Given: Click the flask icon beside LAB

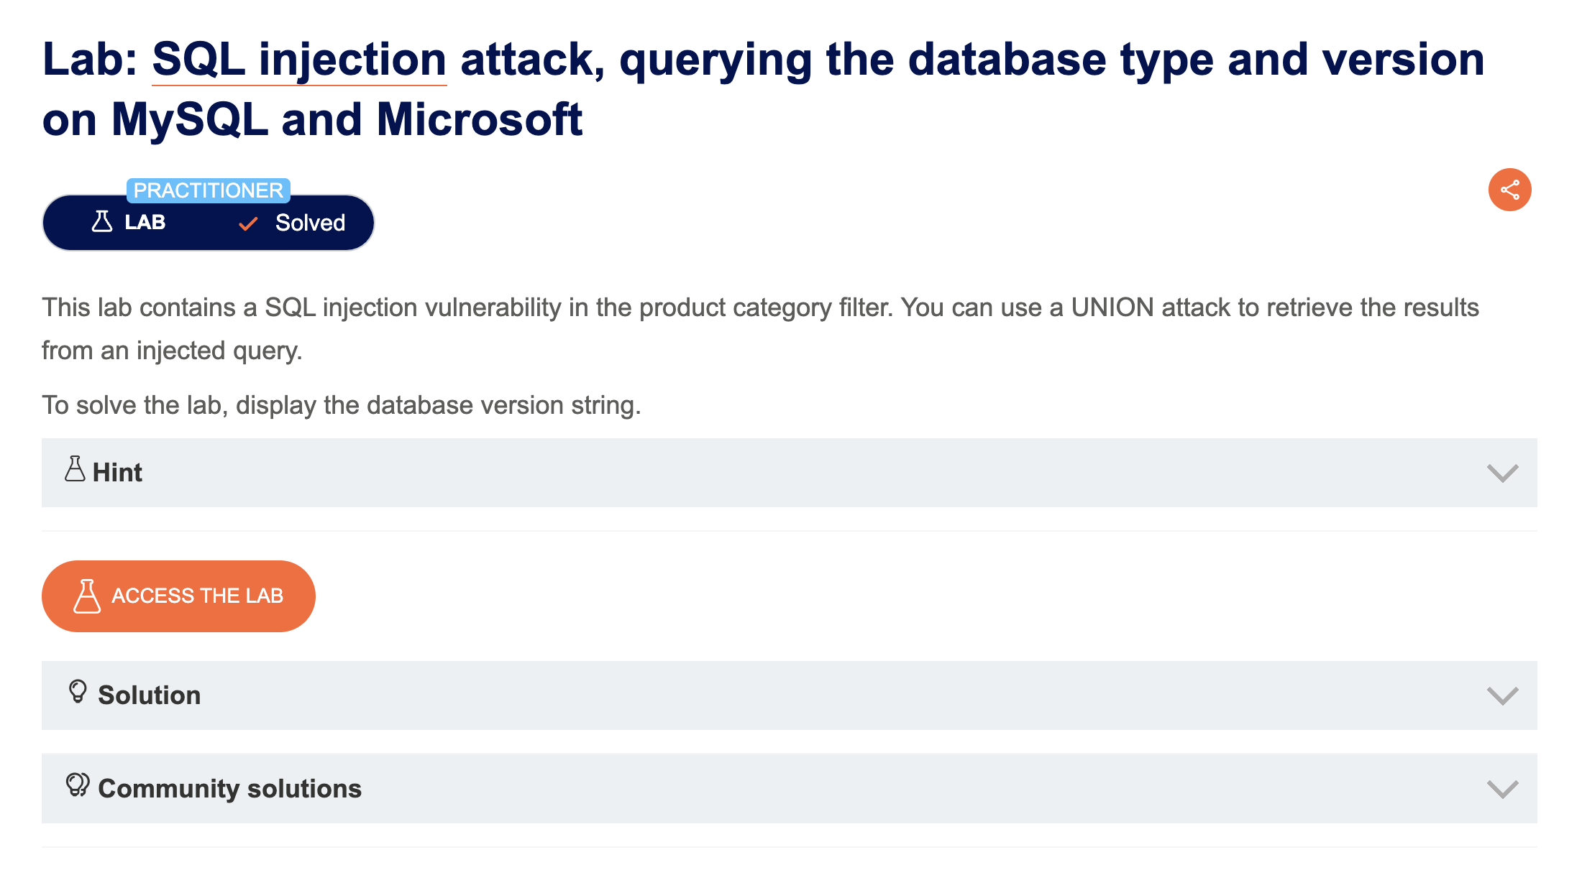Looking at the screenshot, I should 102,221.
